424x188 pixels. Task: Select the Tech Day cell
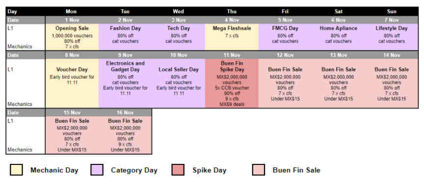(179, 37)
